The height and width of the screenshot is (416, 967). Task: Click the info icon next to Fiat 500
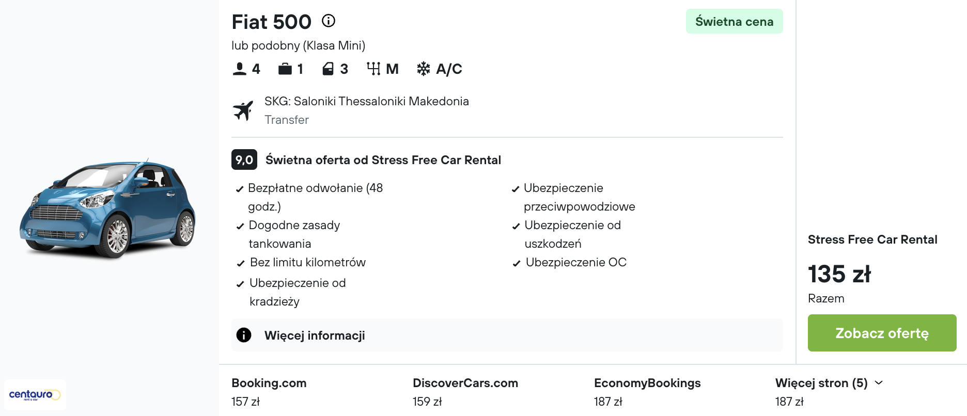pos(329,21)
